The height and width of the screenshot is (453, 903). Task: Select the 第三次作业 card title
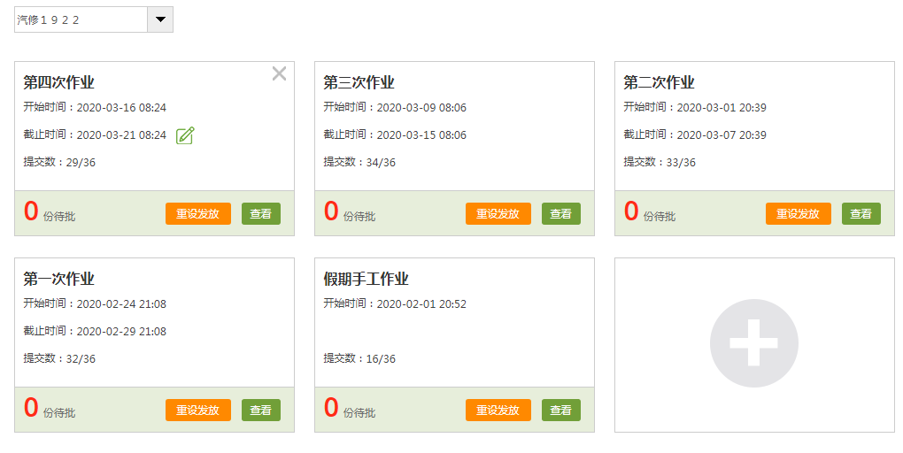click(x=359, y=82)
